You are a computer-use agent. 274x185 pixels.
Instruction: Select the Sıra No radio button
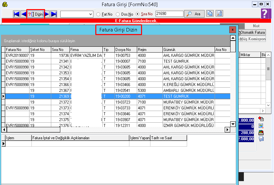(x=137, y=14)
